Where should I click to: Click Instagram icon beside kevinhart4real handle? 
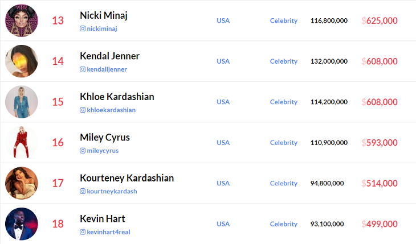(x=83, y=232)
